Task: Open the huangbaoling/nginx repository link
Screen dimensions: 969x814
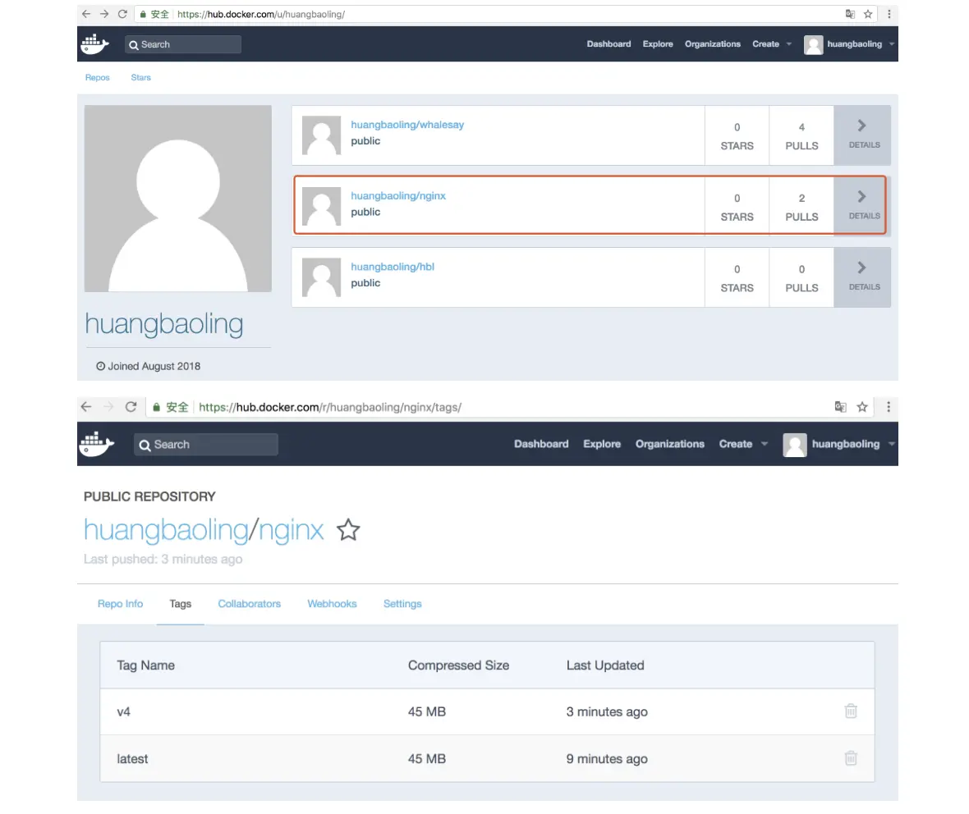Action: (x=398, y=196)
